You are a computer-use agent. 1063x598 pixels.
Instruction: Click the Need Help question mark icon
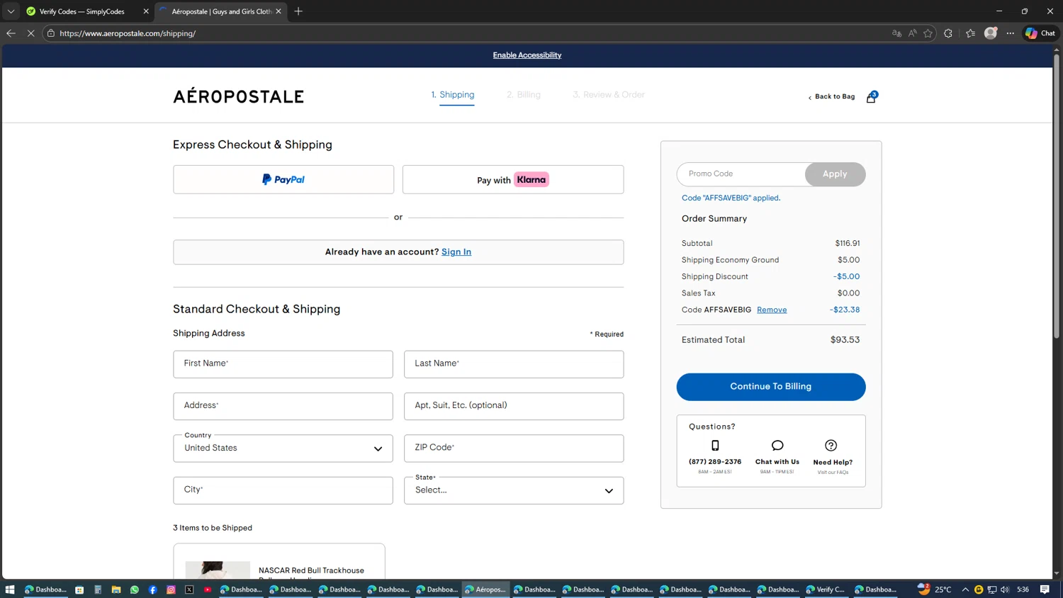pos(831,446)
